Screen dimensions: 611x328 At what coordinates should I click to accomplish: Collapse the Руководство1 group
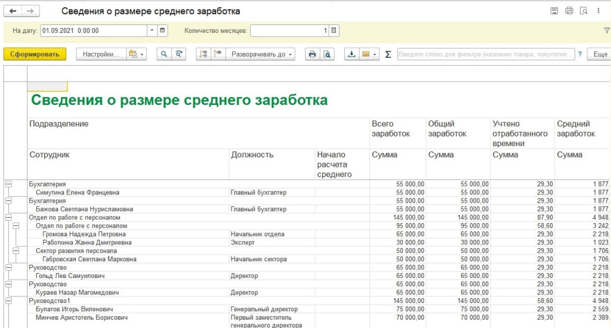[8, 301]
